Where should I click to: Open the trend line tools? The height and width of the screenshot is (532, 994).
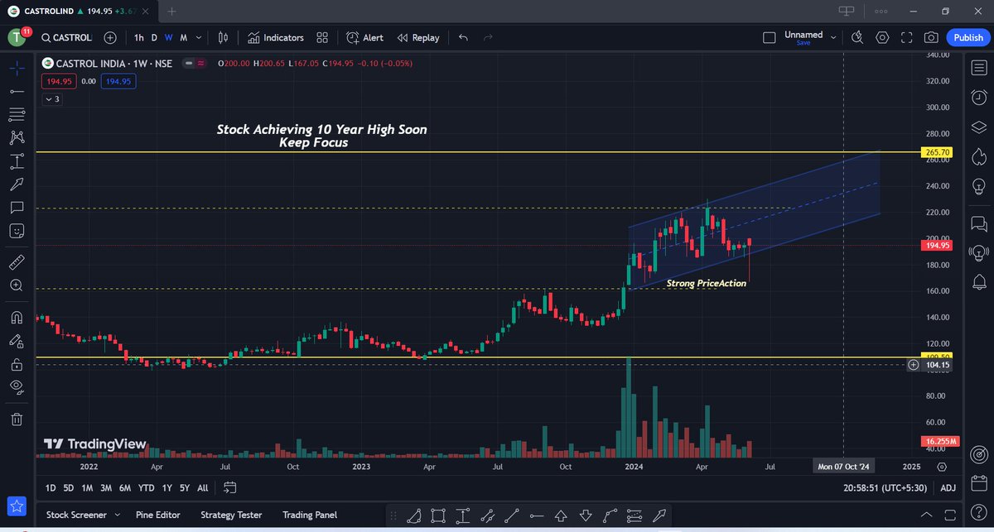point(17,90)
